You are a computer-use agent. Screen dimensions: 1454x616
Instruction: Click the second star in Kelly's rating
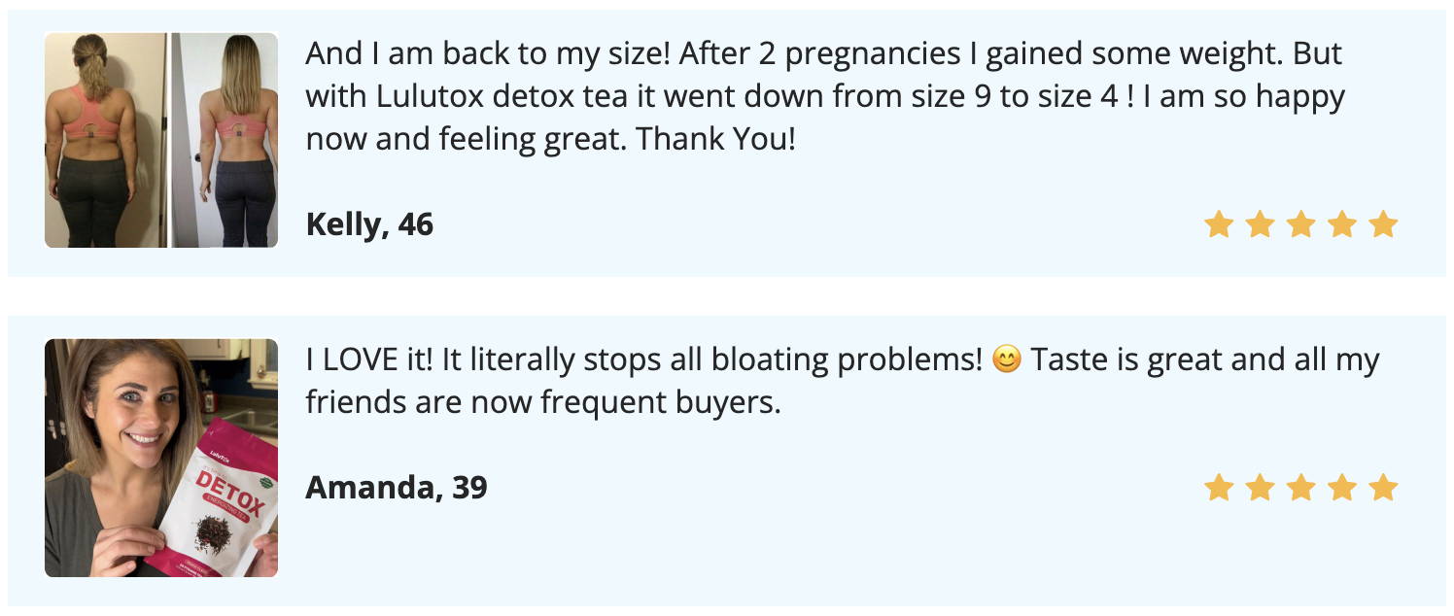coord(1260,225)
